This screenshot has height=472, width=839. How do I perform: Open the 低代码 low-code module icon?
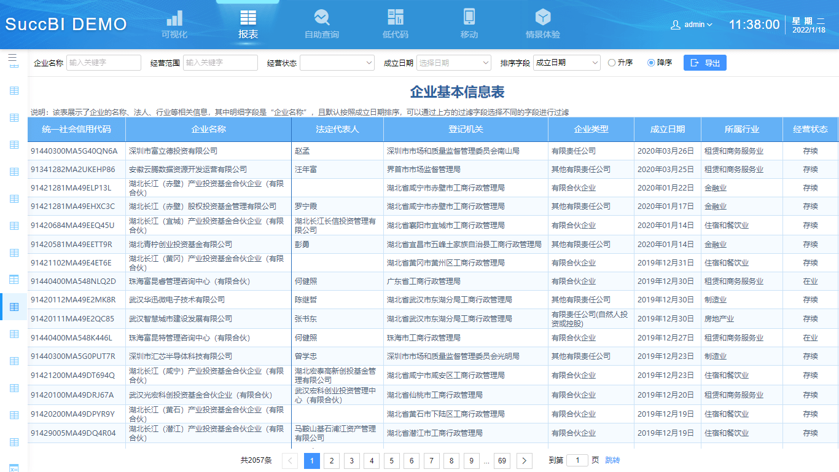(395, 18)
